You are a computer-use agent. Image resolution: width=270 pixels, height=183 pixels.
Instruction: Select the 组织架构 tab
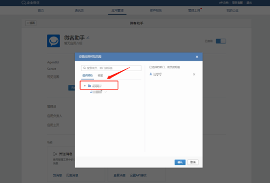coord(87,76)
